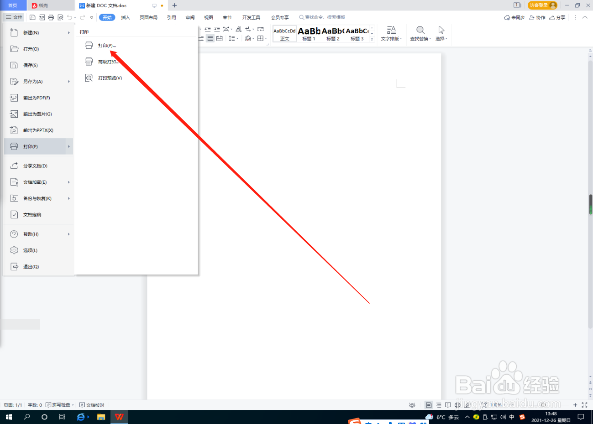This screenshot has width=593, height=424.
Task: Open File Explorer from the taskbar
Action: coord(101,417)
